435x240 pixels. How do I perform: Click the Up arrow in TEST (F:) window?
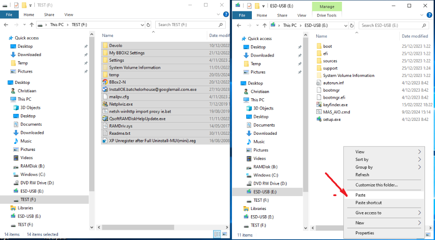click(x=31, y=25)
